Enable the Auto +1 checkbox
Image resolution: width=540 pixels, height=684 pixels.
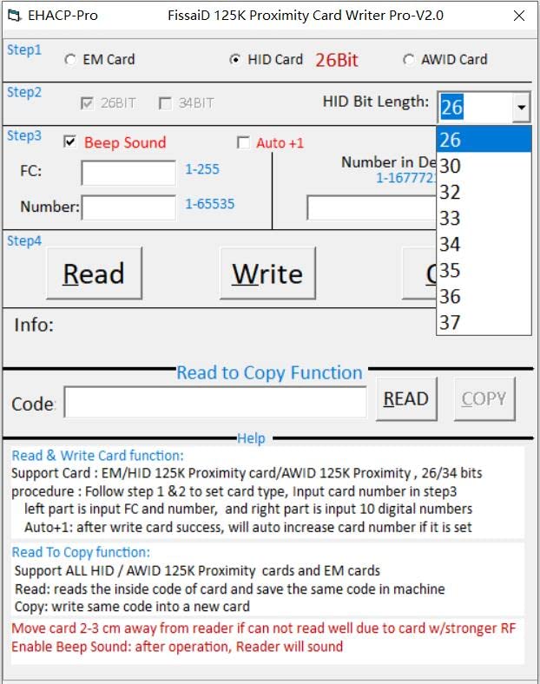(243, 142)
